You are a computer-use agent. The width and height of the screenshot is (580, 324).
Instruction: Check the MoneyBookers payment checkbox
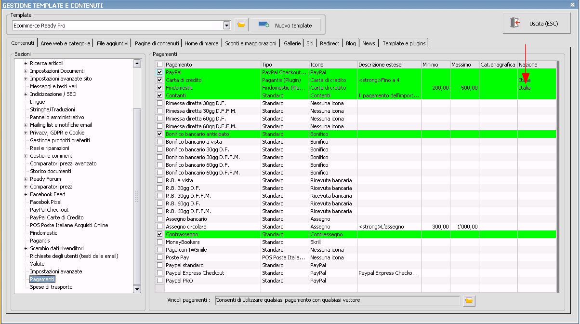coord(160,242)
